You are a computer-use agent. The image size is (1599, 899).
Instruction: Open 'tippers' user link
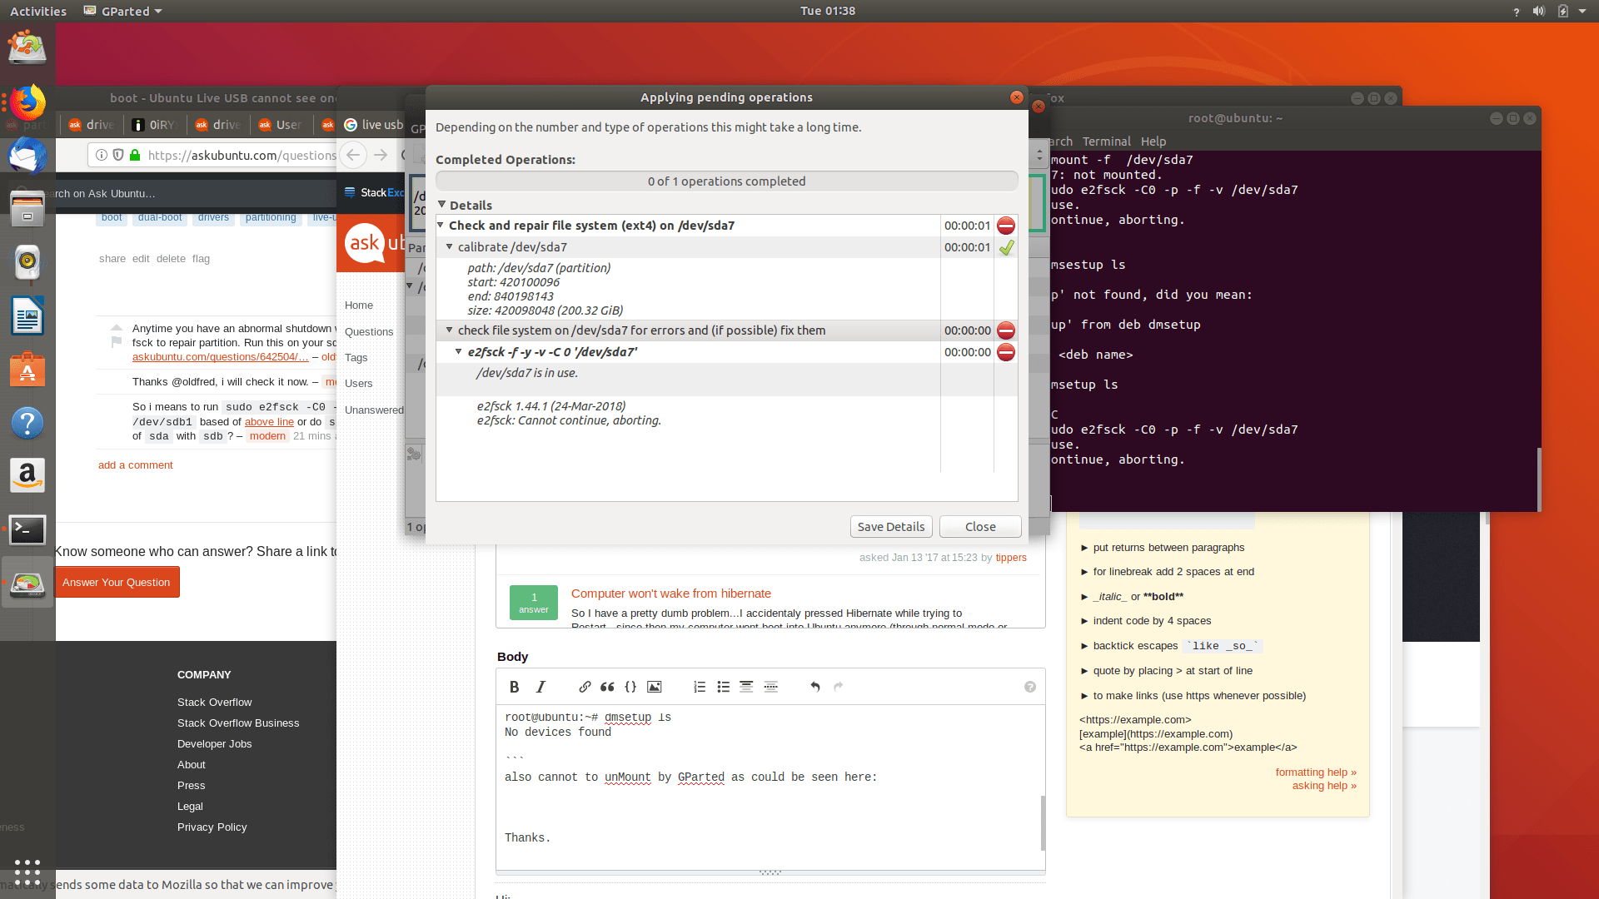pos(1011,557)
